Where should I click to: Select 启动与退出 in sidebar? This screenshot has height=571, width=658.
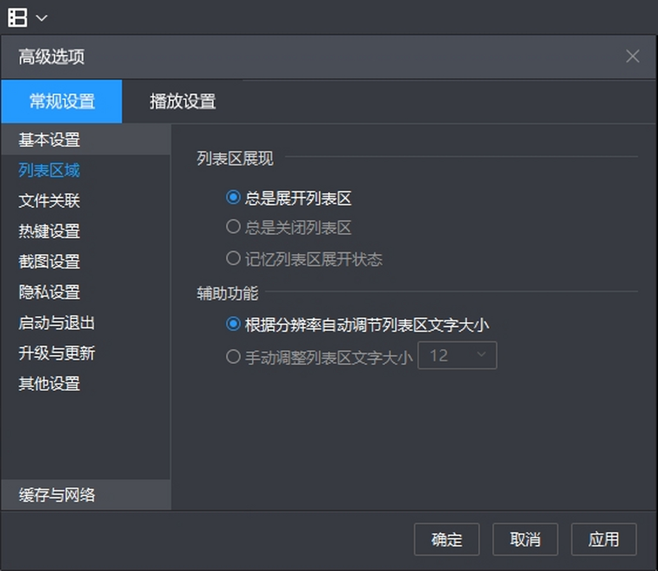pyautogui.click(x=56, y=323)
